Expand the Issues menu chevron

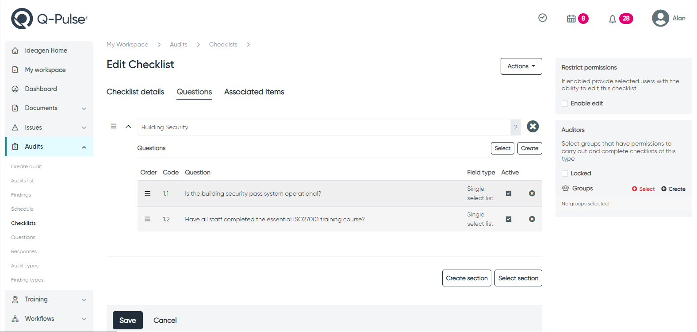pyautogui.click(x=84, y=128)
